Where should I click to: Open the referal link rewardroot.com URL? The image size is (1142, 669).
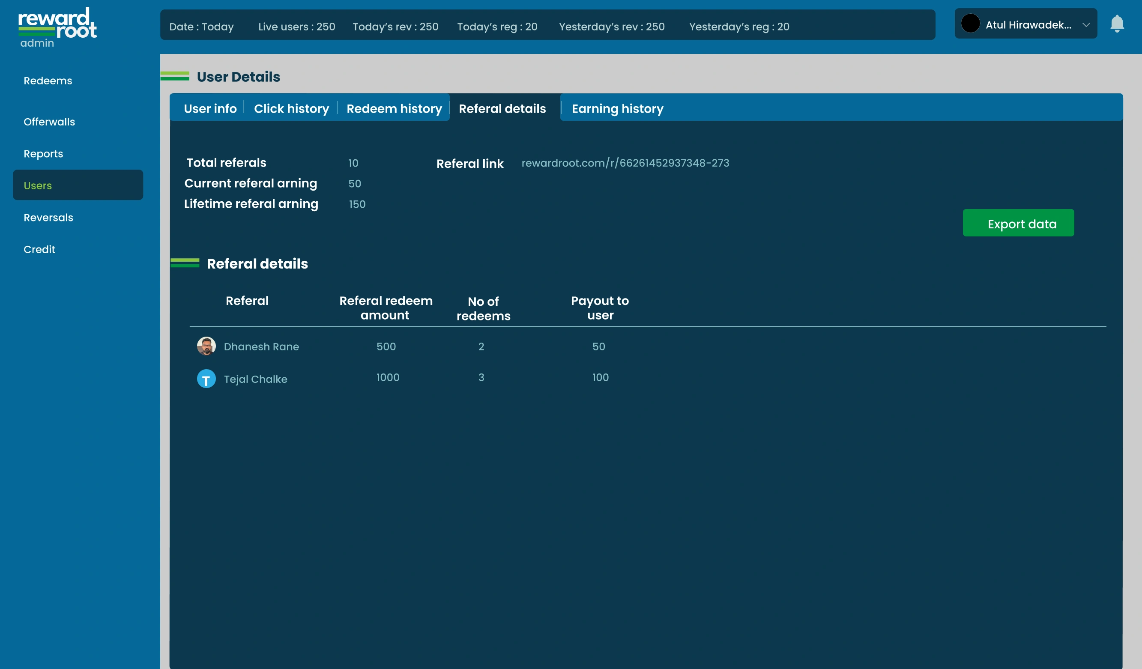pyautogui.click(x=625, y=163)
